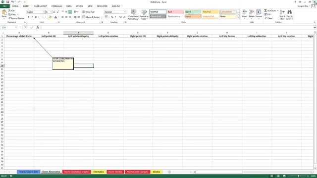
Task: Switch to the DEVELOPER ribbon tab
Action: pos(102,6)
